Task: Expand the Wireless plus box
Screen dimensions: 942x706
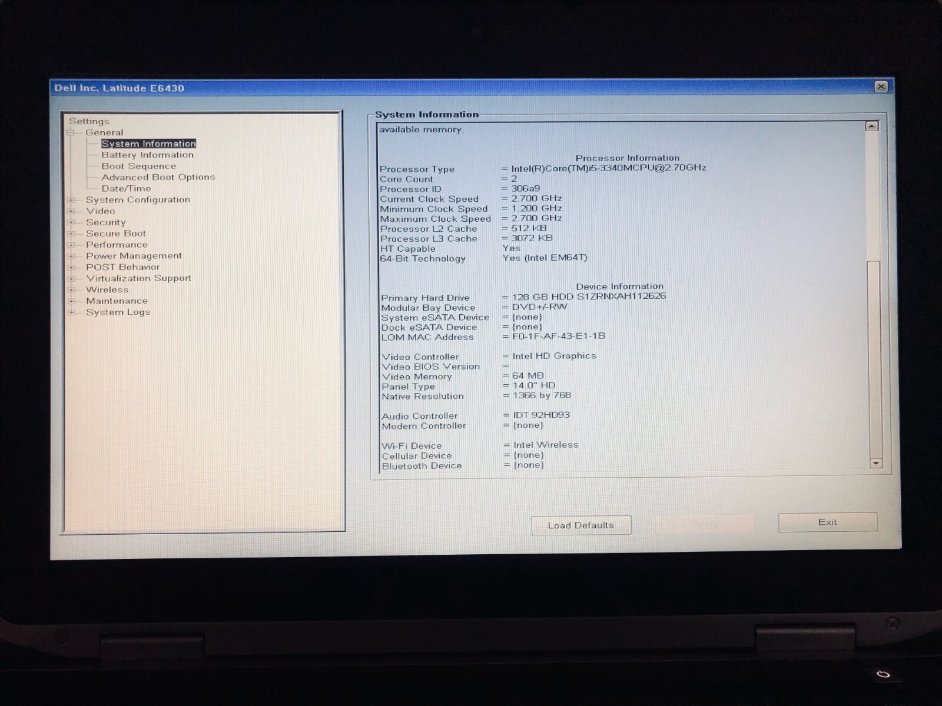Action: point(71,289)
